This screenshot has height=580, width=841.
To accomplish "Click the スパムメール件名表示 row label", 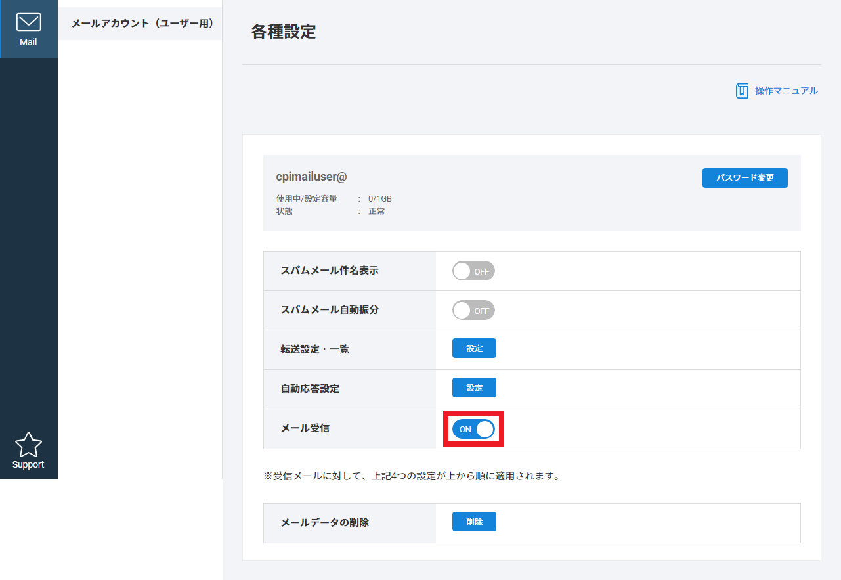I will point(330,271).
